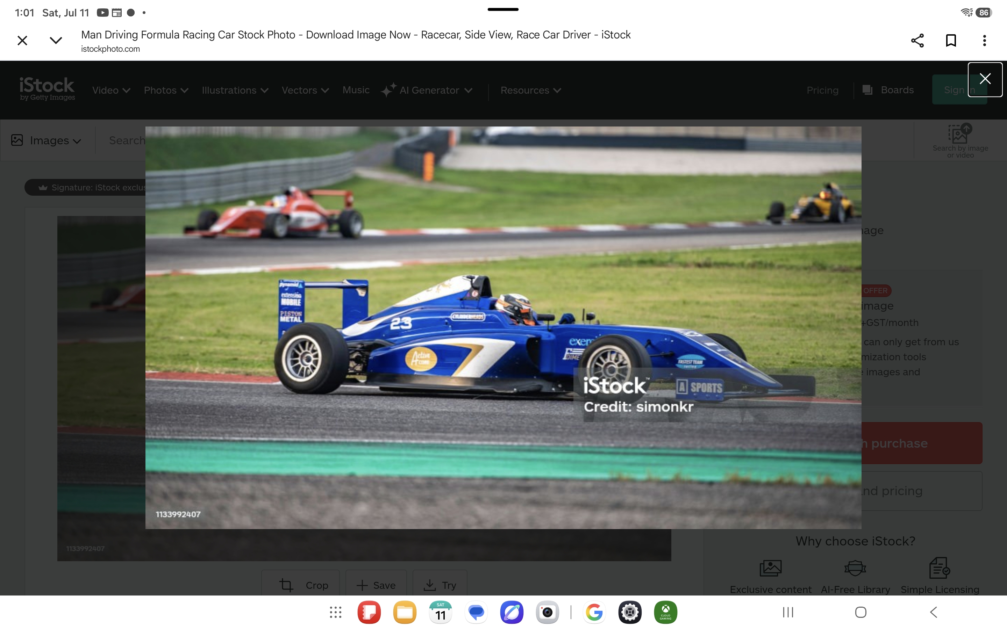
Task: Close the enlarged image preview
Action: (x=985, y=79)
